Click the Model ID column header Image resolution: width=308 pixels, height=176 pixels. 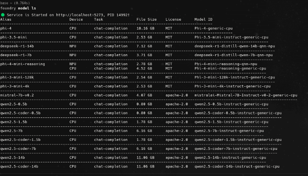[203, 20]
